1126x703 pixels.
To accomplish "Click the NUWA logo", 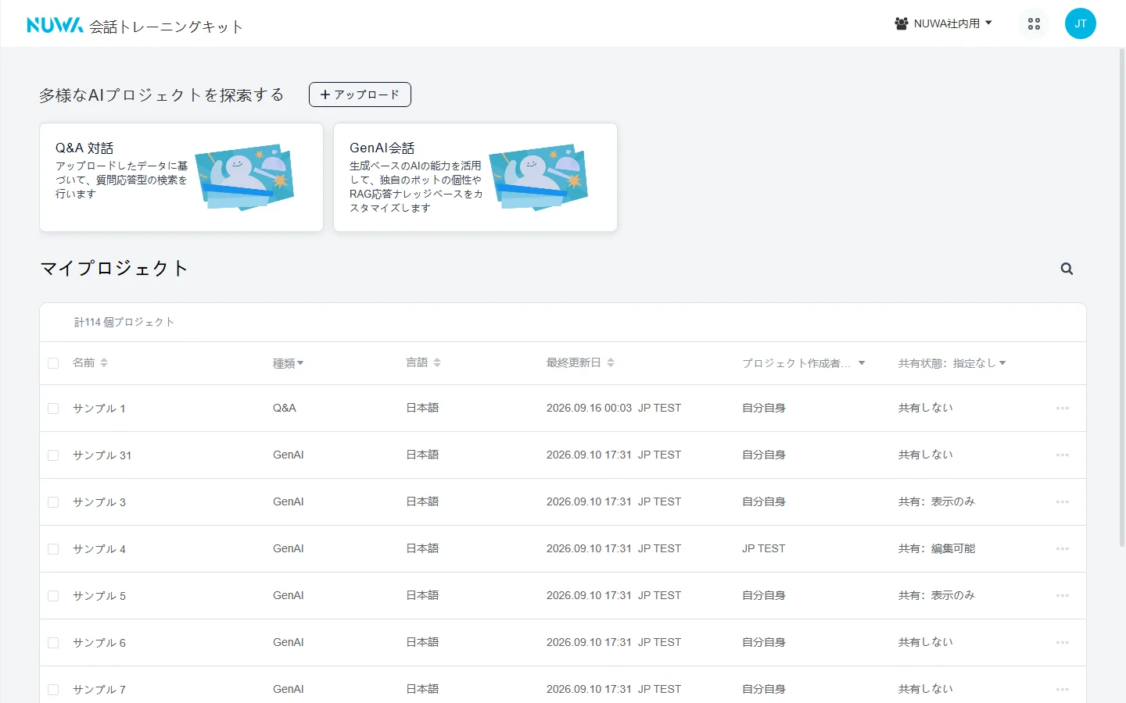I will (55, 25).
